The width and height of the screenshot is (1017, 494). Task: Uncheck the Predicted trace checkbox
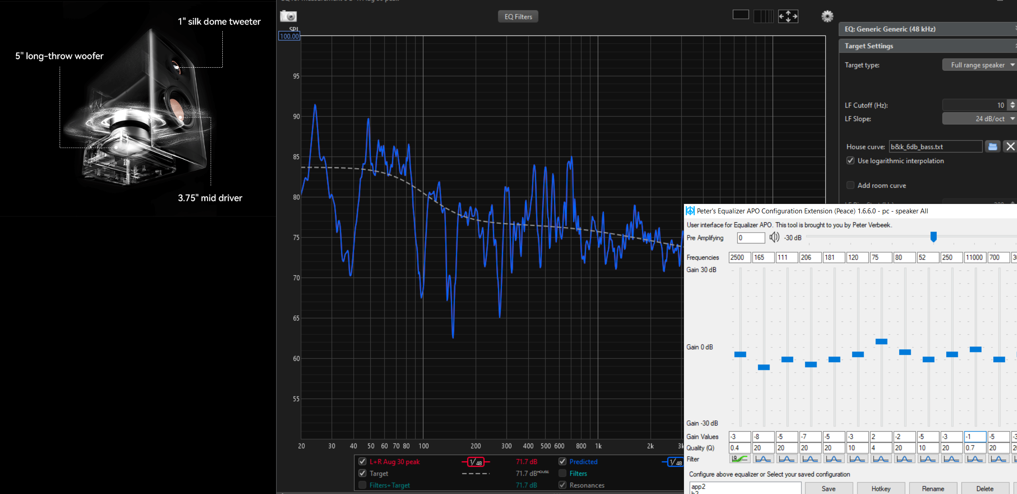[x=563, y=462]
